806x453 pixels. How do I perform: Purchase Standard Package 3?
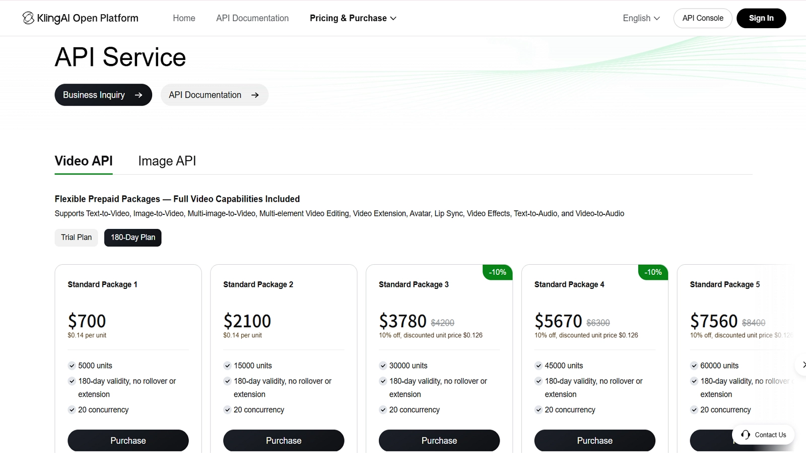coord(439,440)
